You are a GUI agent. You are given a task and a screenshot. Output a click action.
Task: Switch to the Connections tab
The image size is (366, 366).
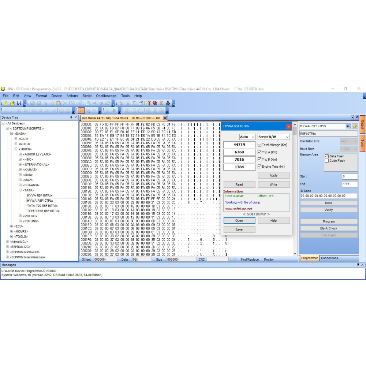[x=329, y=258]
